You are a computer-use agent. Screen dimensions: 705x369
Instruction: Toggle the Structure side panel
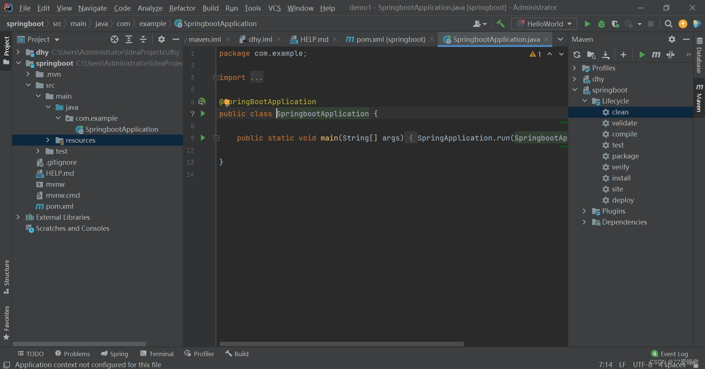click(x=6, y=277)
